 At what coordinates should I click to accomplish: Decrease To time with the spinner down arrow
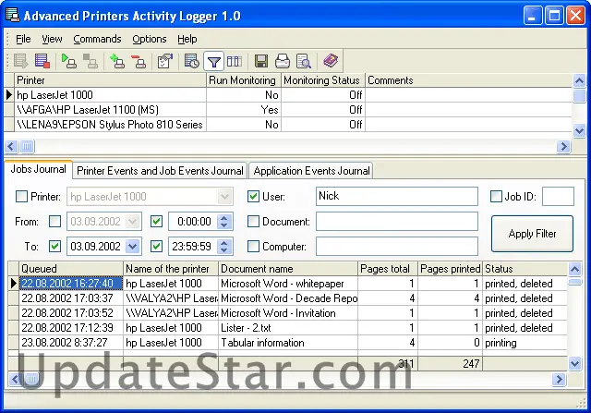coord(224,250)
